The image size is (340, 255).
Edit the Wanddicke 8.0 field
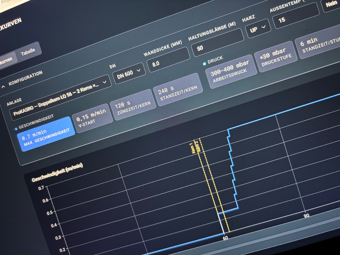(x=168, y=59)
